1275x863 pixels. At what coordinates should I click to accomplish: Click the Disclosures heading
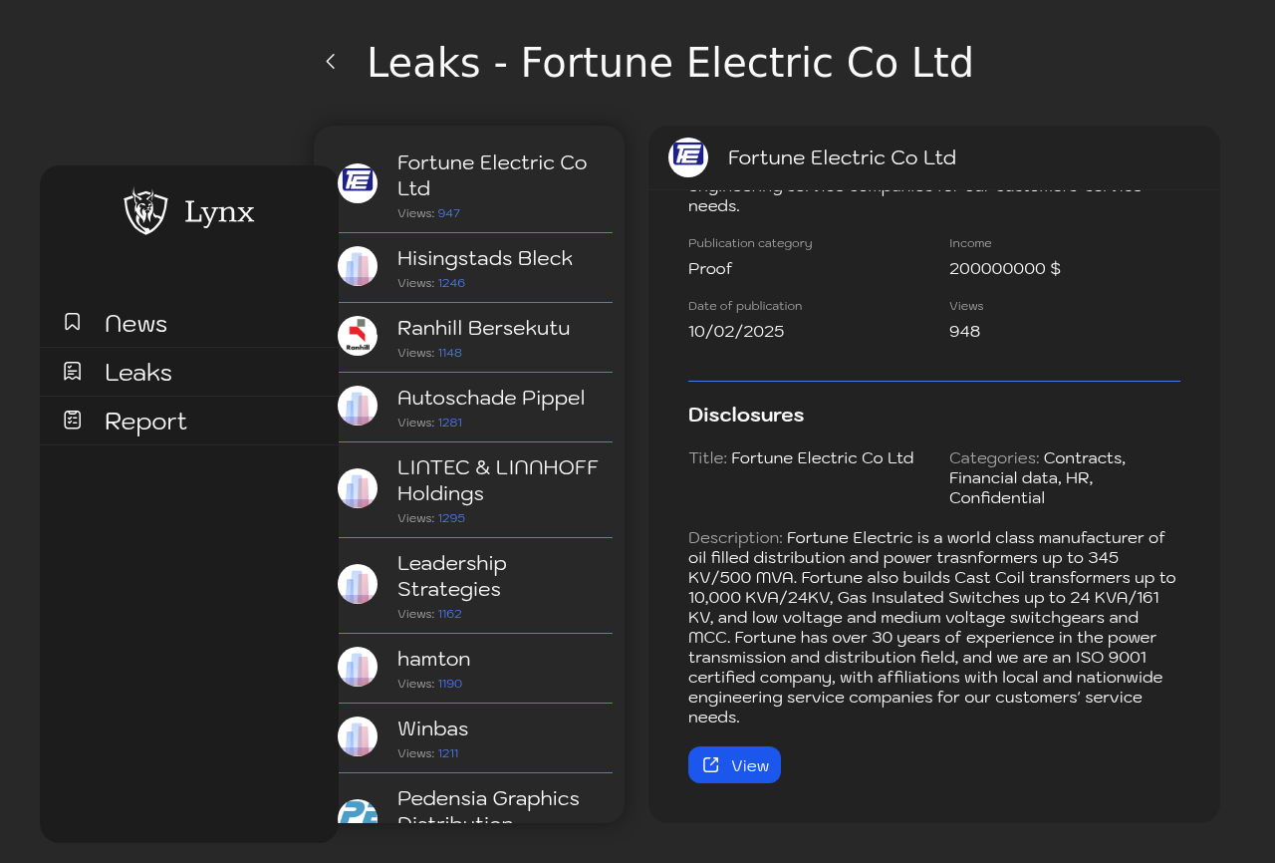pos(746,415)
